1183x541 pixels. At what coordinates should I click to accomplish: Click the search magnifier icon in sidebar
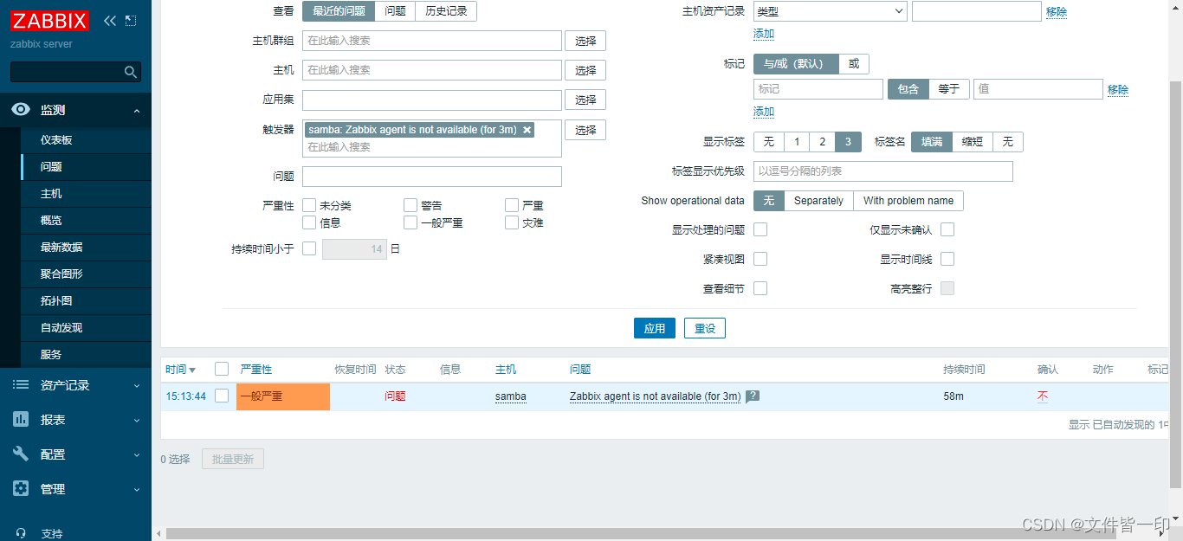(131, 72)
